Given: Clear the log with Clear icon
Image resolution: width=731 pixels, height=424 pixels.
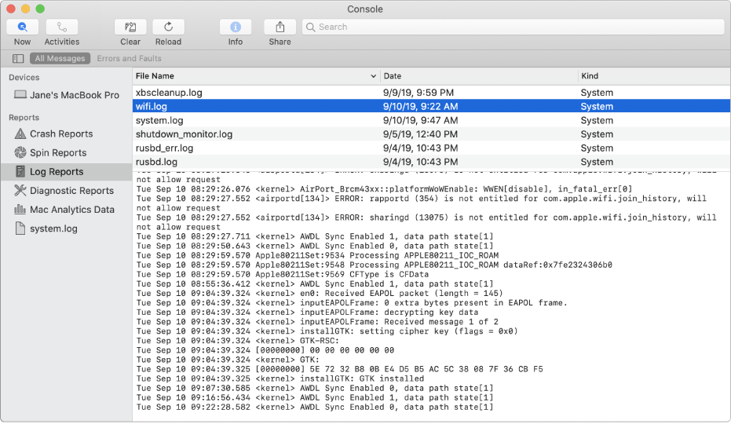Looking at the screenshot, I should click(130, 27).
